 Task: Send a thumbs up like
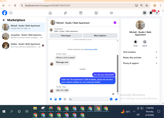116,99
